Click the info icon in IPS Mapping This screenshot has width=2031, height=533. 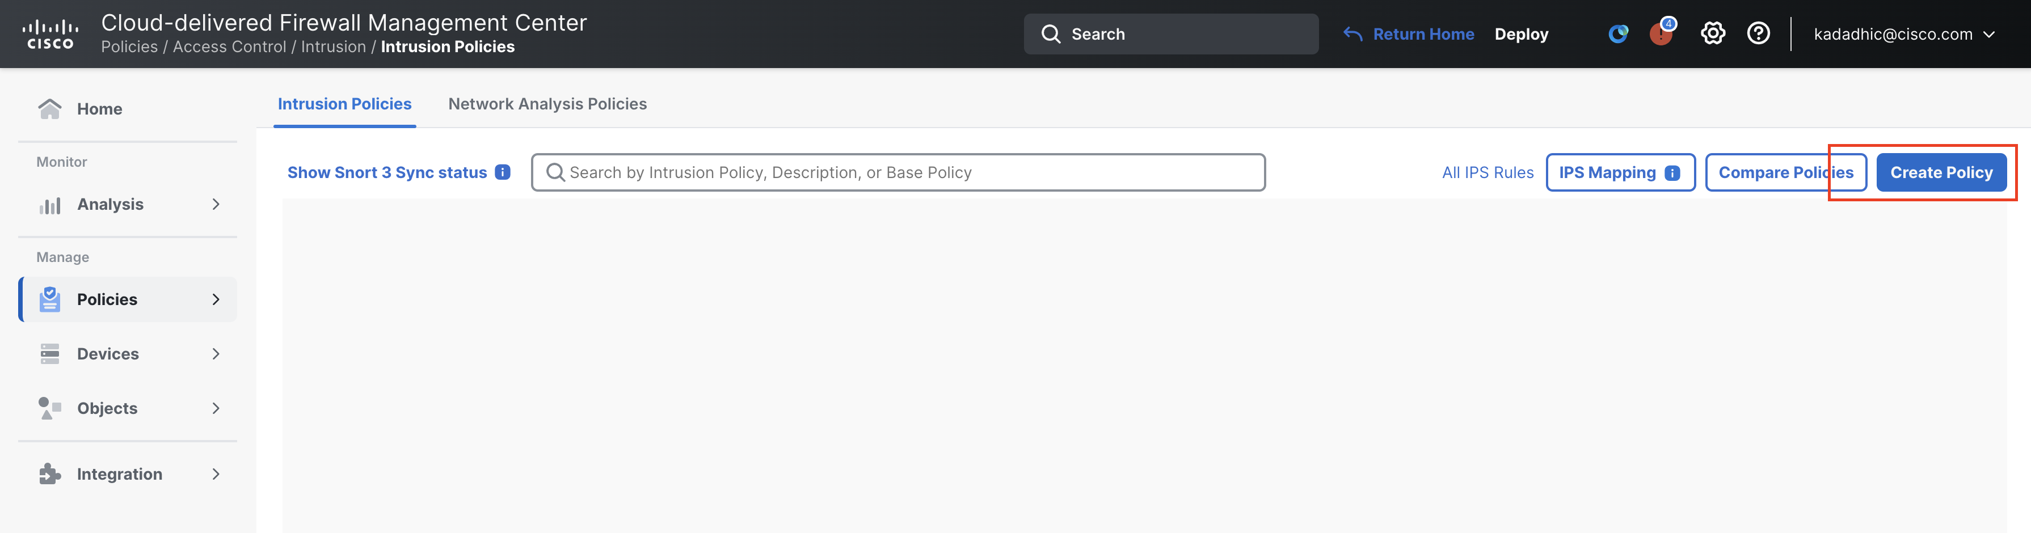(x=1672, y=173)
